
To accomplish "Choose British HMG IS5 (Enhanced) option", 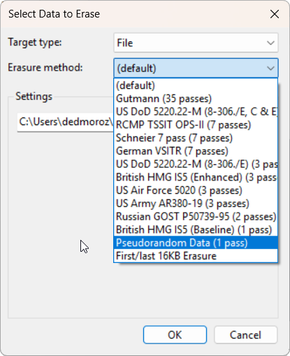I will (x=196, y=177).
